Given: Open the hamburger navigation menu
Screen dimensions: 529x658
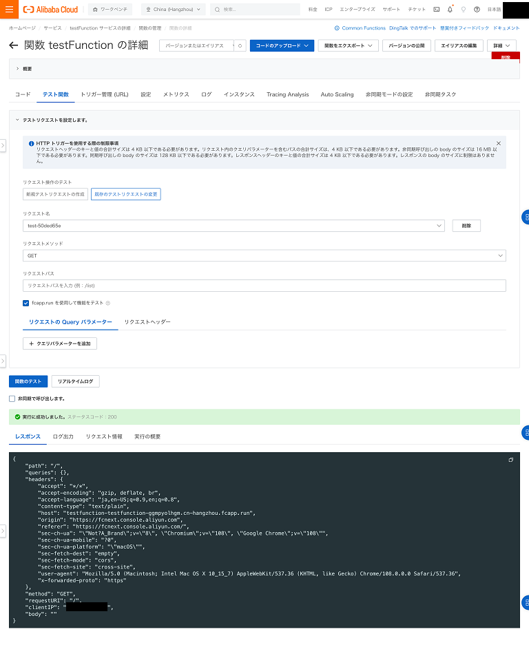Looking at the screenshot, I should (x=10, y=10).
